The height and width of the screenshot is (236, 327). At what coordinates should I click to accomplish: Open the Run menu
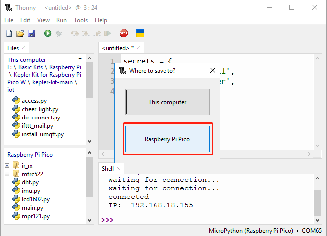pos(61,20)
